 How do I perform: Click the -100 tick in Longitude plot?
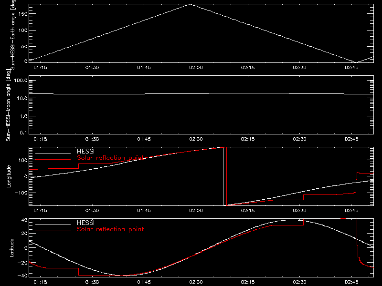[x=21, y=193]
